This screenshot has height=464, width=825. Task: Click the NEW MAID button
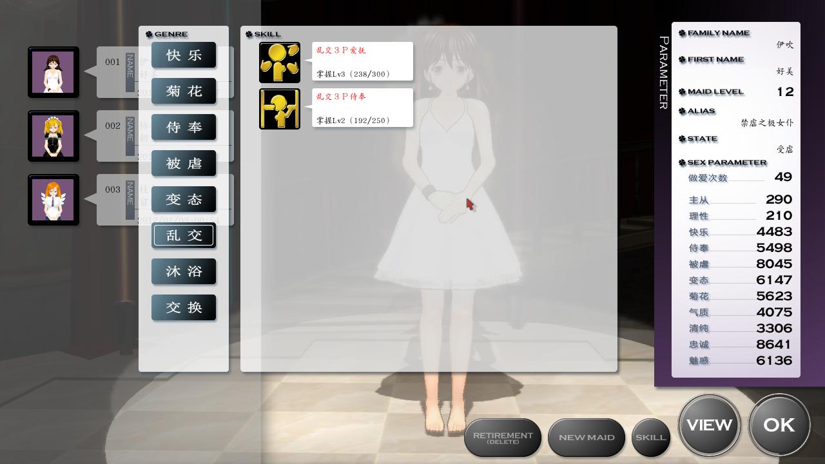[x=587, y=438]
